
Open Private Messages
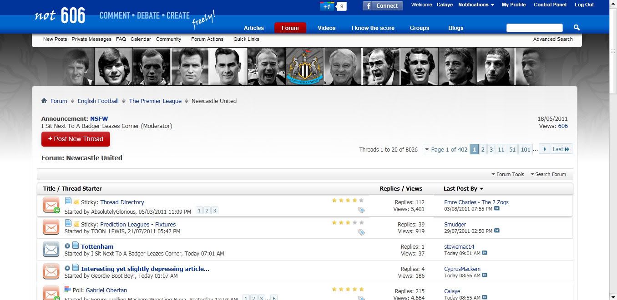pyautogui.click(x=91, y=39)
